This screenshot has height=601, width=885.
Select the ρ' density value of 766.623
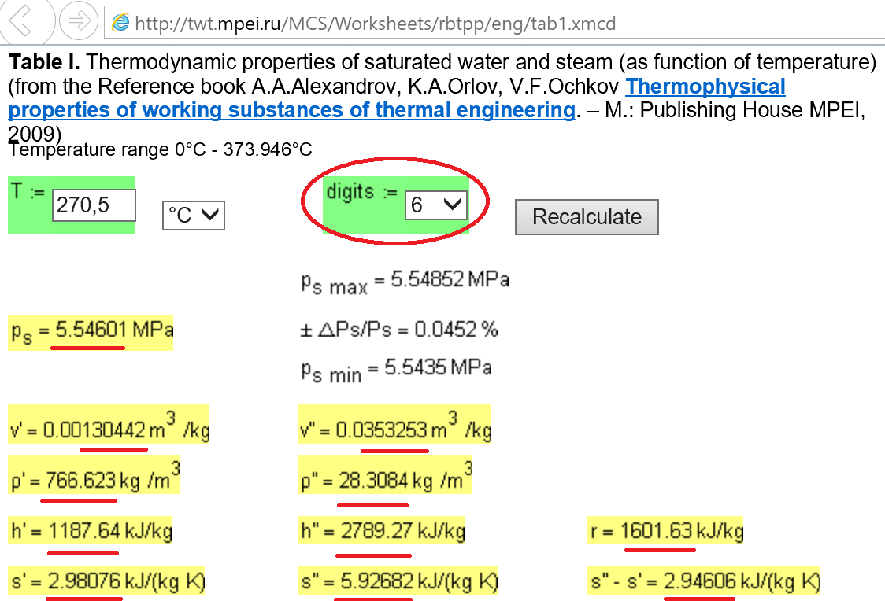click(79, 478)
